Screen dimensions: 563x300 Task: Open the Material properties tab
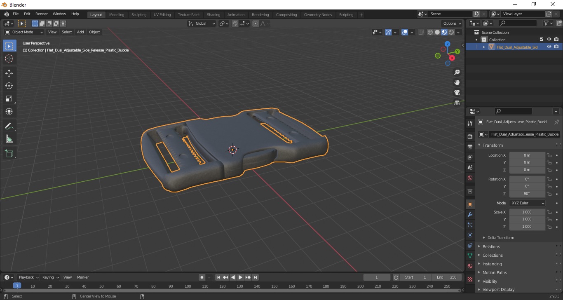pyautogui.click(x=470, y=266)
